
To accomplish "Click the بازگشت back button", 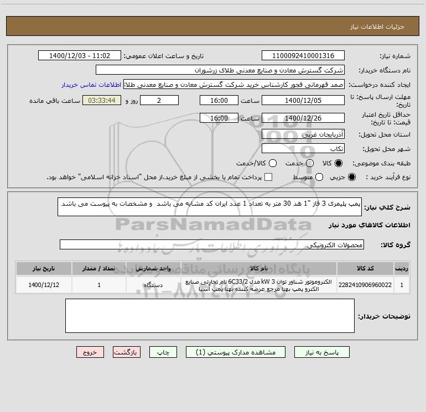I will click(x=127, y=352).
